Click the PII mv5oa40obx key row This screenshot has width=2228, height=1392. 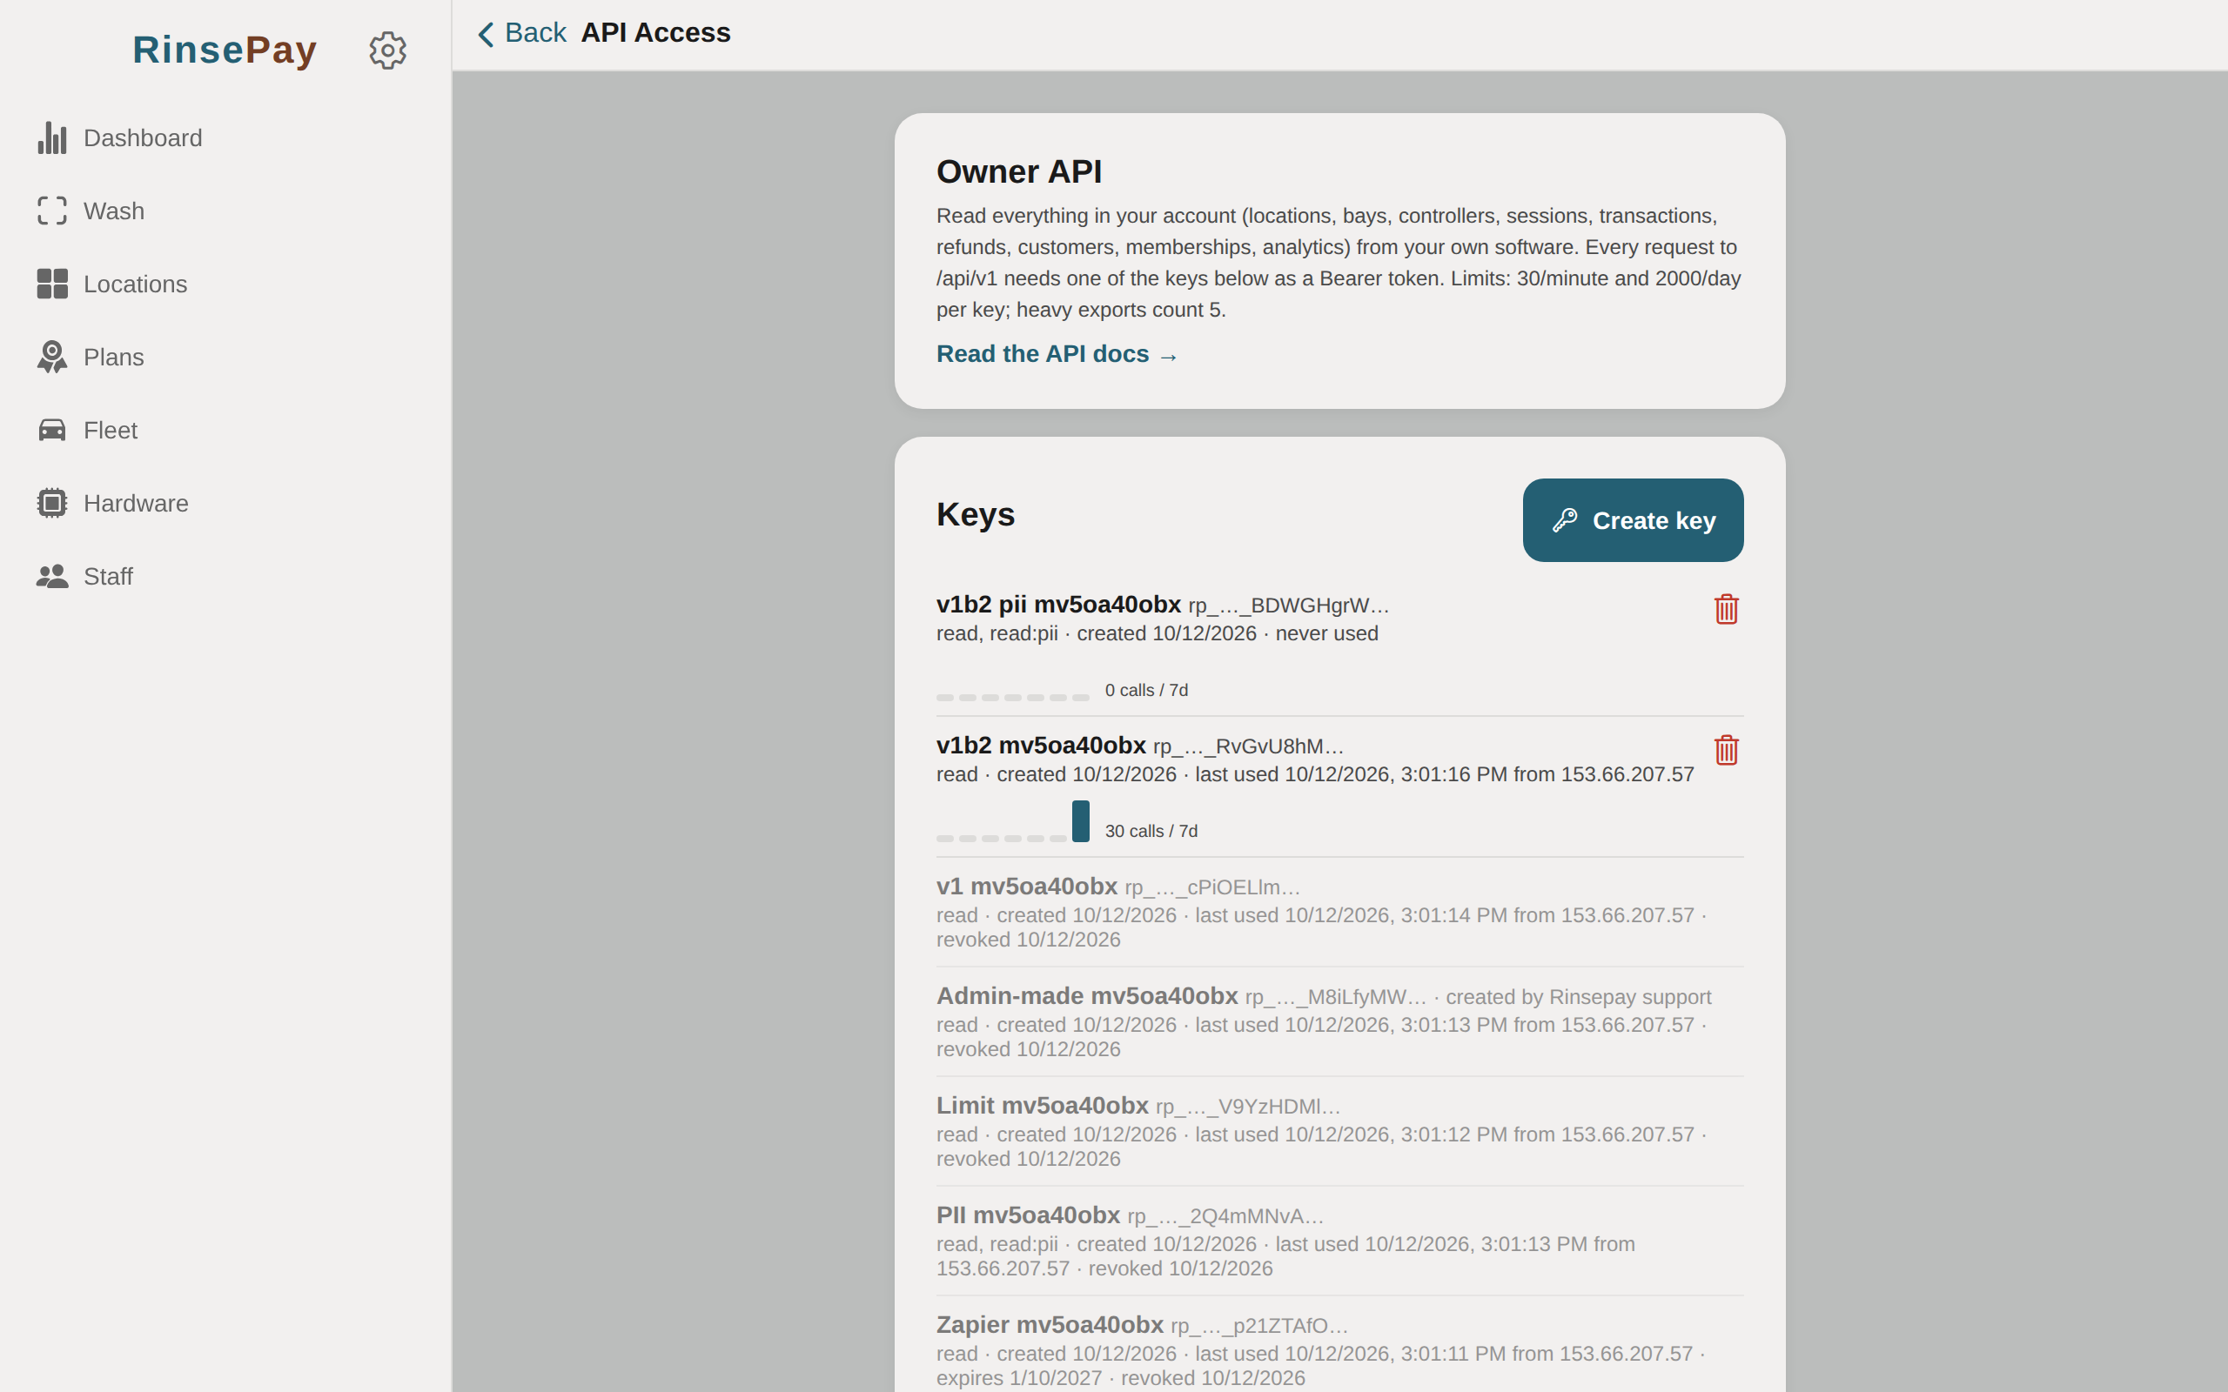click(1339, 1241)
